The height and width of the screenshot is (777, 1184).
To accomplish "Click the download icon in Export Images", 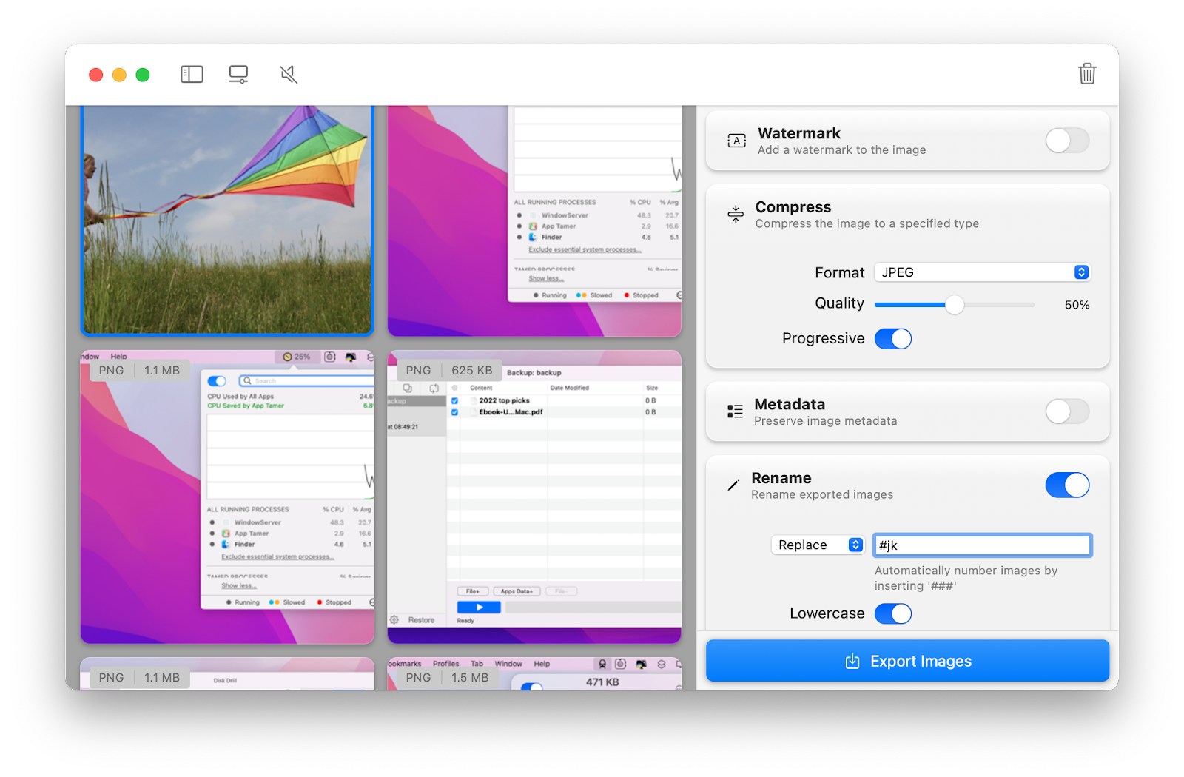I will point(852,661).
